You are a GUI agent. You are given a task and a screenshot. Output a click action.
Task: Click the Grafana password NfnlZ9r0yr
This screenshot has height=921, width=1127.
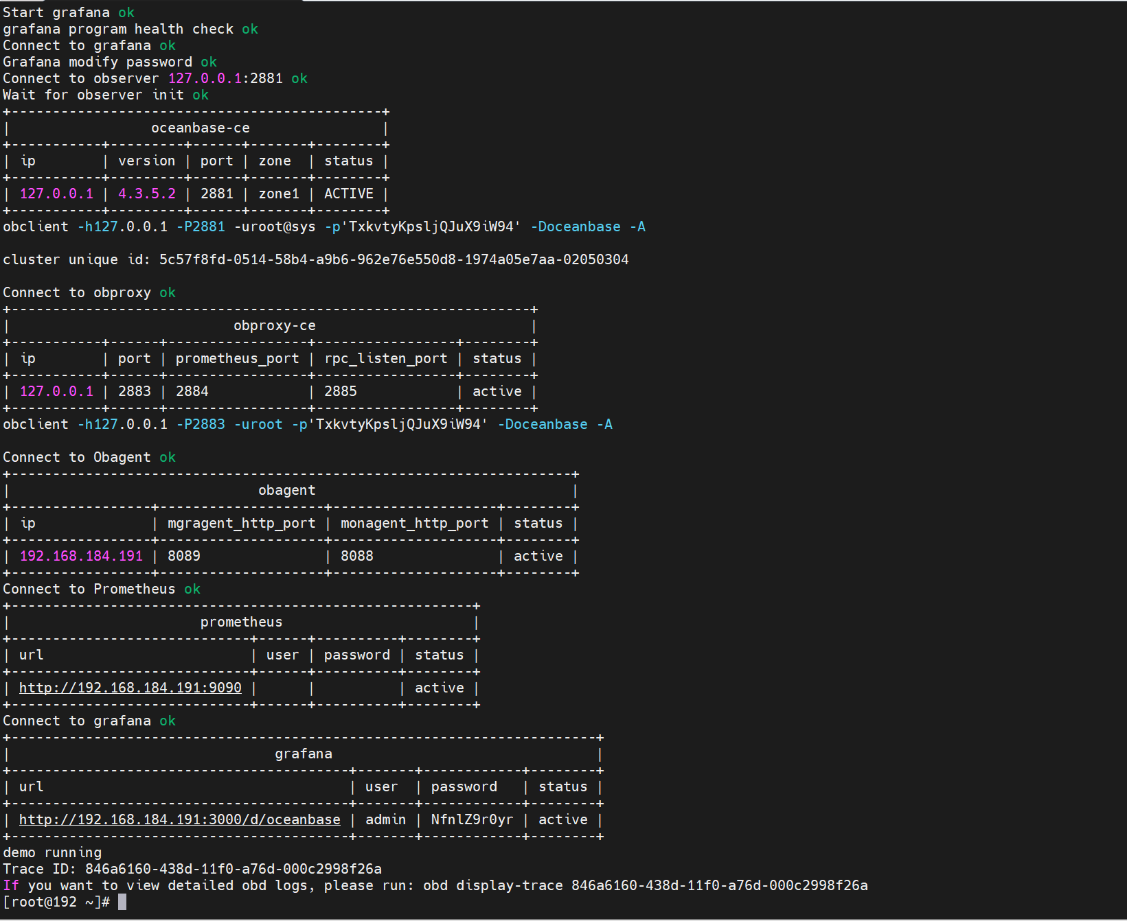472,819
